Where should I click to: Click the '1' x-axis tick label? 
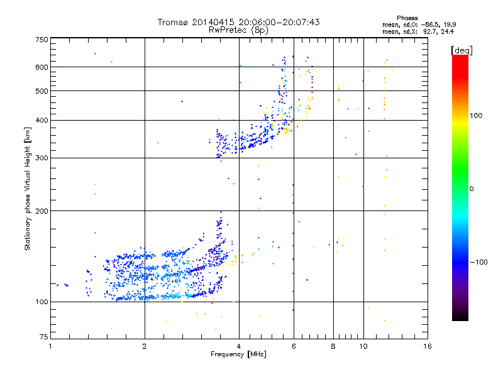[51, 346]
